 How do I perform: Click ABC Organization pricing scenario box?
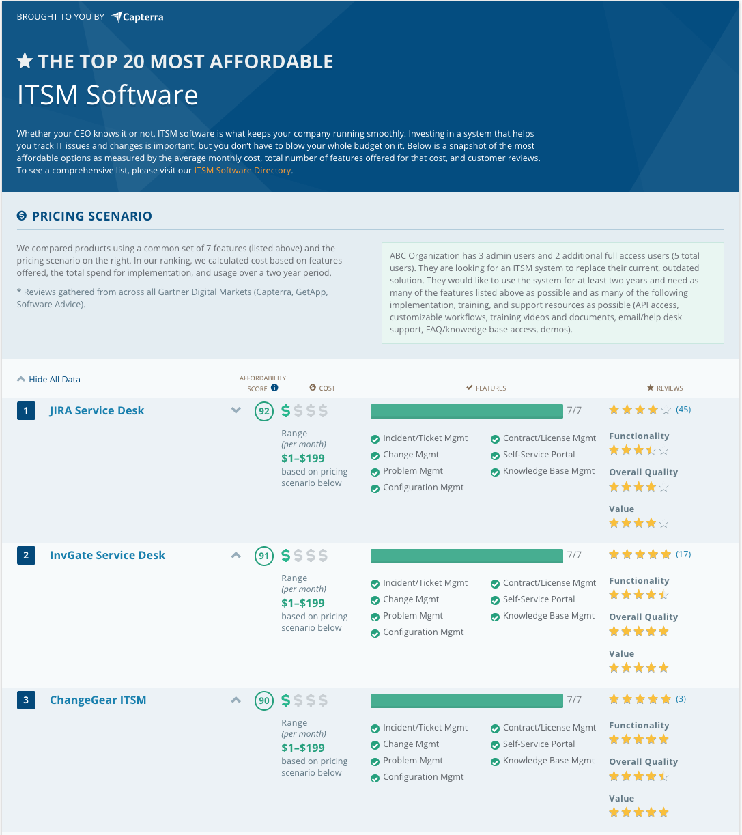[x=553, y=293]
